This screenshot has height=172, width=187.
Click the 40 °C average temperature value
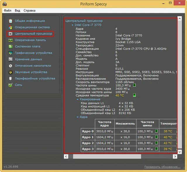120,95
